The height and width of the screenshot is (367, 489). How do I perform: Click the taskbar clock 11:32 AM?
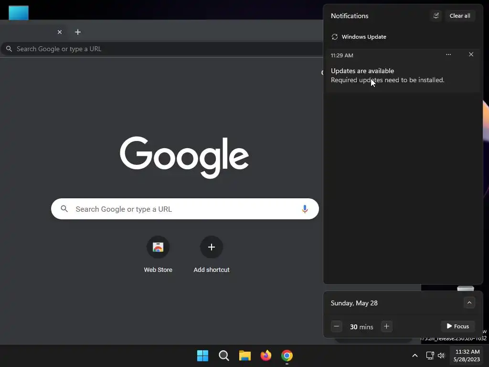467,356
